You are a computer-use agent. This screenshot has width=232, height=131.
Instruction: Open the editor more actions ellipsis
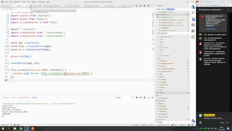click(152, 6)
